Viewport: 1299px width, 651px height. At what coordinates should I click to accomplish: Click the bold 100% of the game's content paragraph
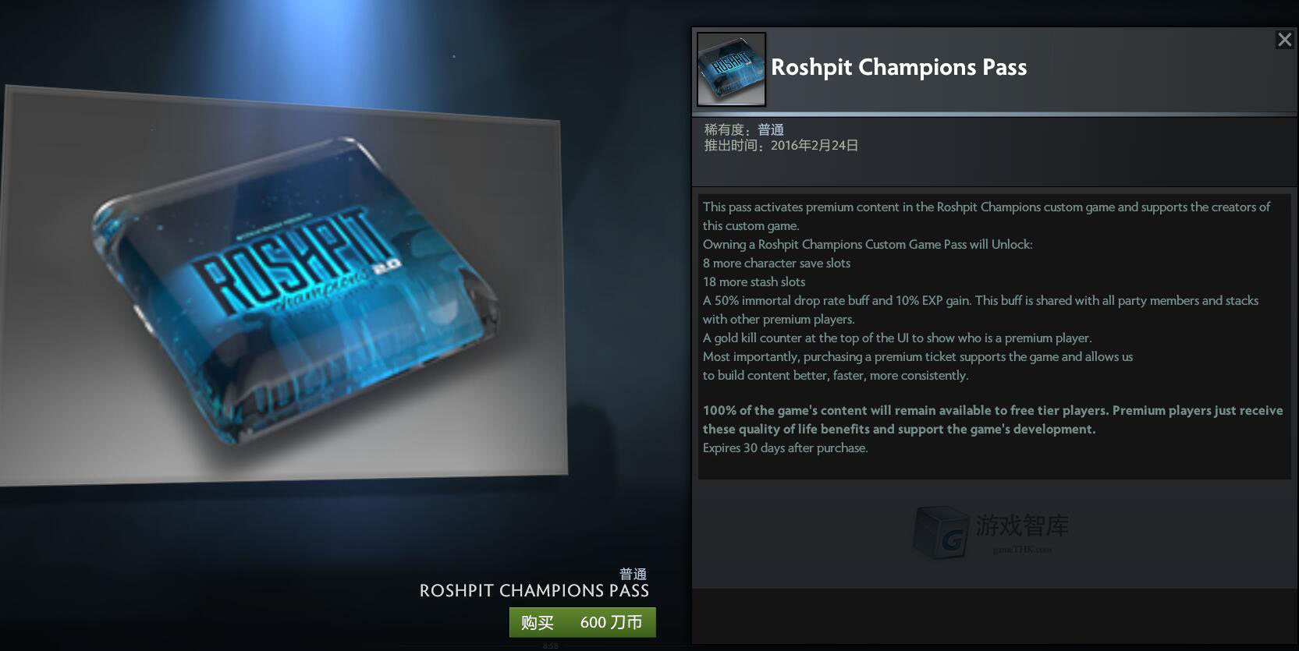(992, 419)
